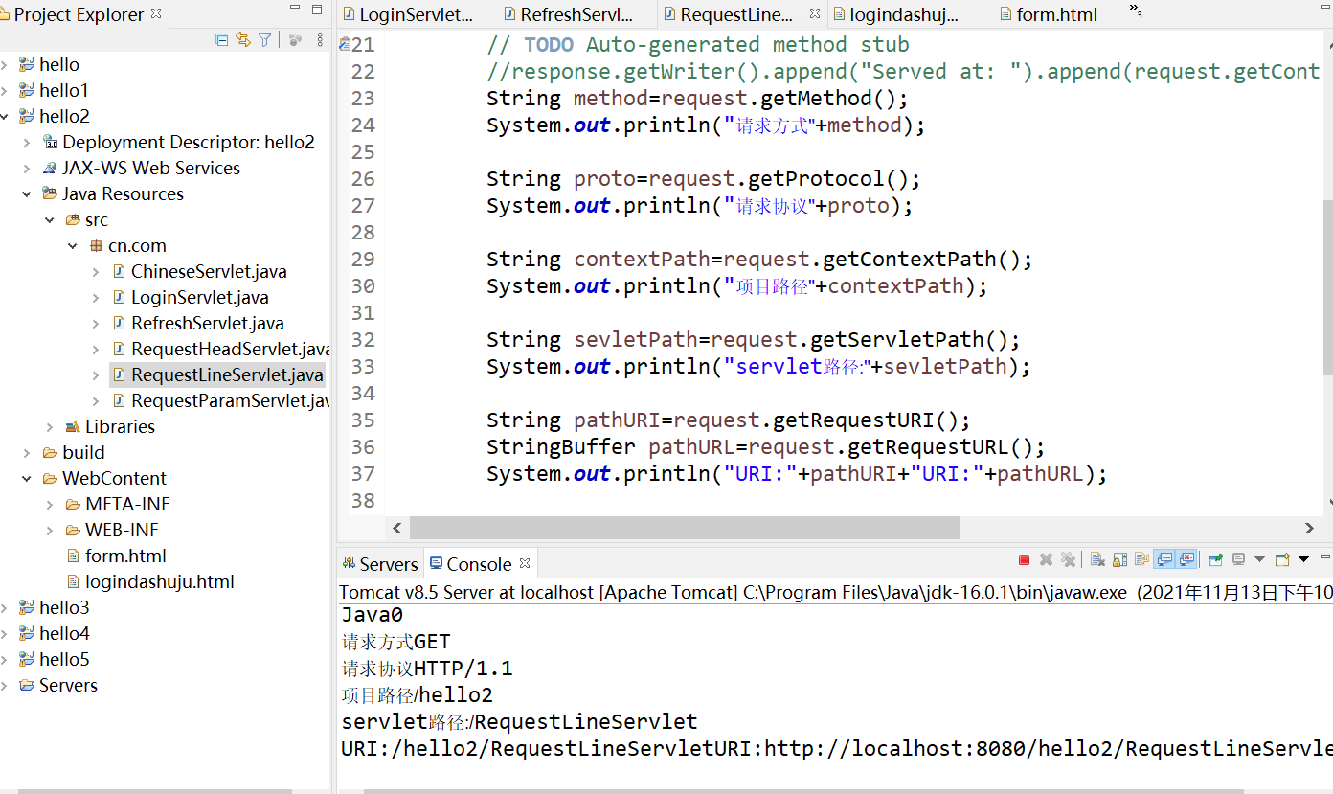
Task: Toggle Show Console When Standard Out Changes
Action: 1164,559
